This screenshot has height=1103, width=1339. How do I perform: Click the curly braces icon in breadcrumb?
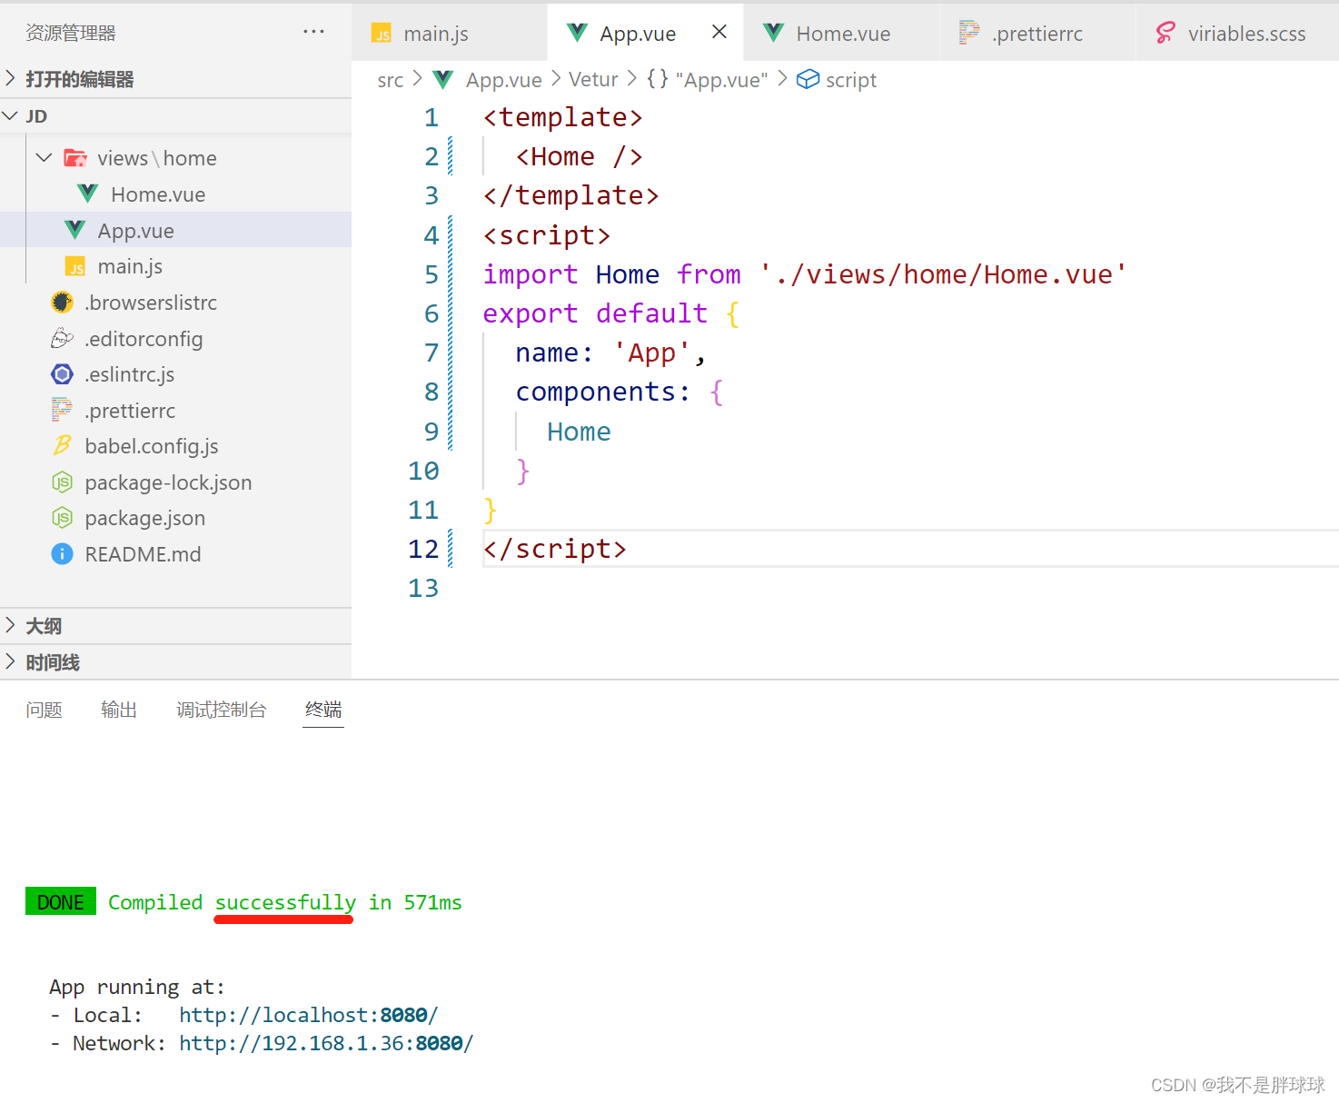[658, 79]
